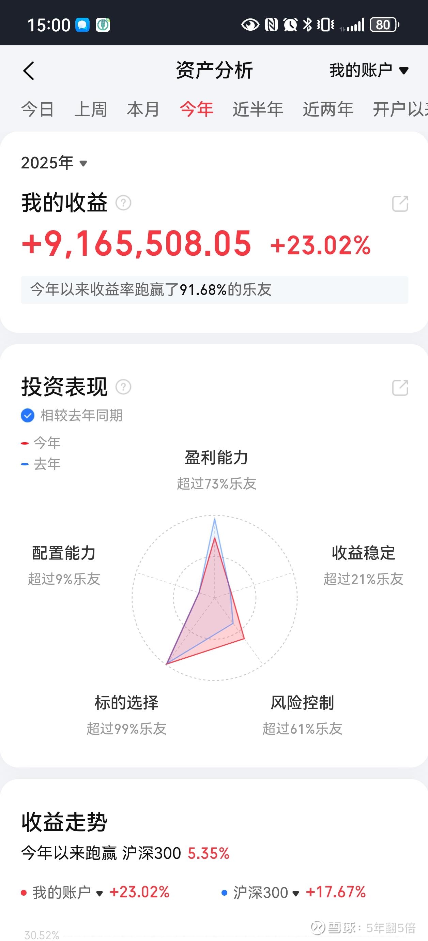The width and height of the screenshot is (428, 941).
Task: Toggle the 今年 red legend series
Action: coord(41,443)
